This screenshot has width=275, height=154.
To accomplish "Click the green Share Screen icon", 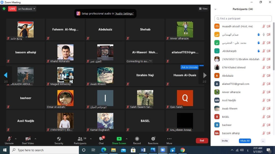I will coord(119,139).
